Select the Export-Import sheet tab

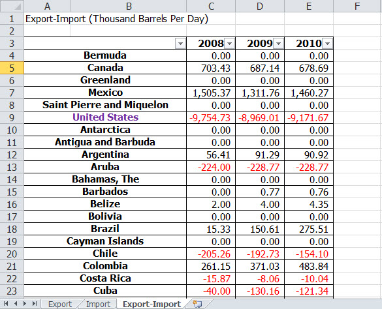(151, 304)
